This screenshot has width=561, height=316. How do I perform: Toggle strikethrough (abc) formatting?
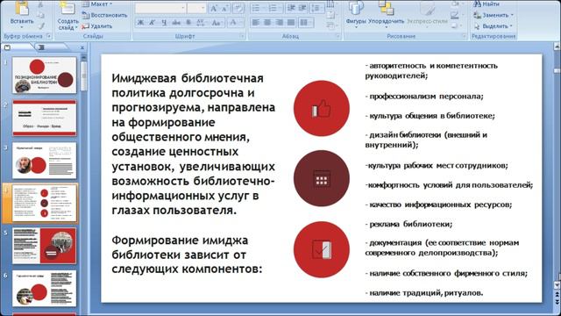coord(176,23)
